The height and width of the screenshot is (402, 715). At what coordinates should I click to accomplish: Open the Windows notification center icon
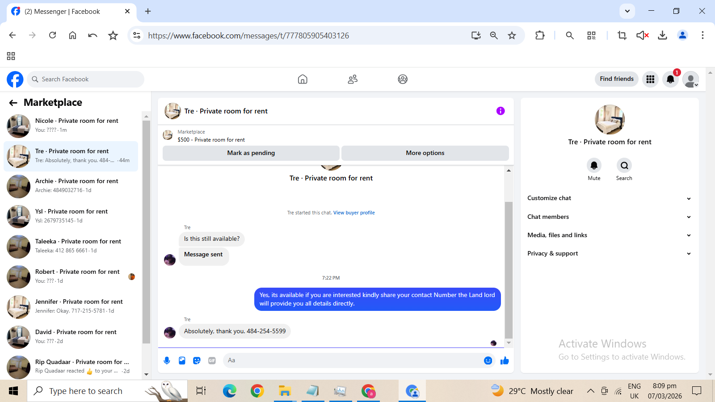[x=697, y=391]
